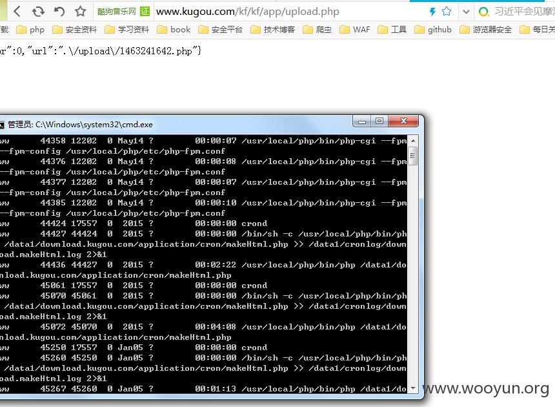Open the 学习资料 bookmarks folder
Viewport: 555px width, 407px height.
[127, 30]
